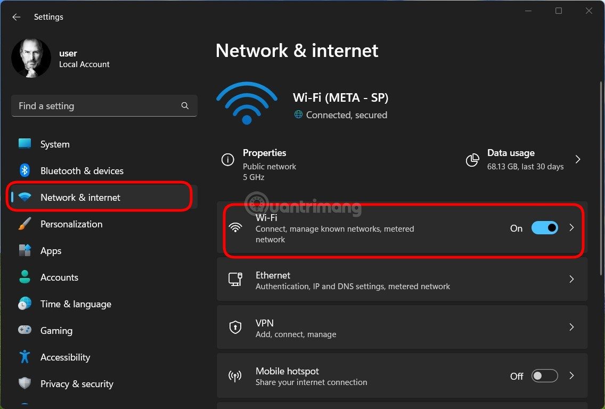Click the Accessibility figure icon
This screenshot has width=605, height=409.
click(24, 357)
